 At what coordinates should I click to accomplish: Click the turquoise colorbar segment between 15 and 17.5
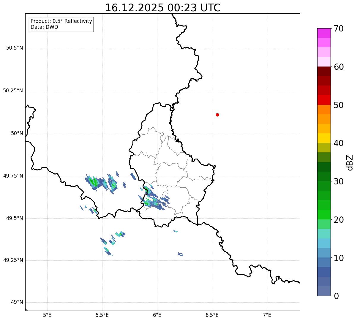[x=324, y=234]
